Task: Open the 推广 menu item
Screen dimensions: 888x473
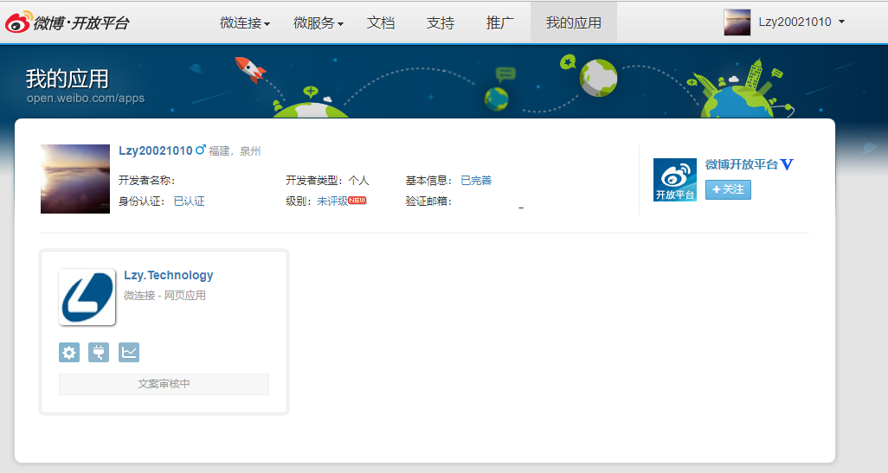Action: tap(499, 22)
